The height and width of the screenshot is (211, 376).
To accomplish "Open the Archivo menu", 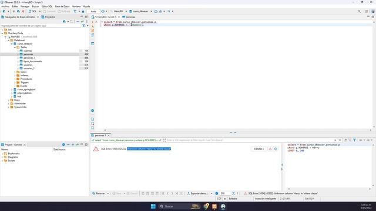I will click(x=5, y=6).
